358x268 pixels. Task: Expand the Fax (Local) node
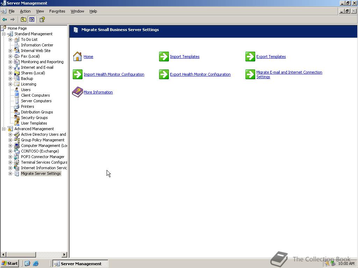[10, 56]
